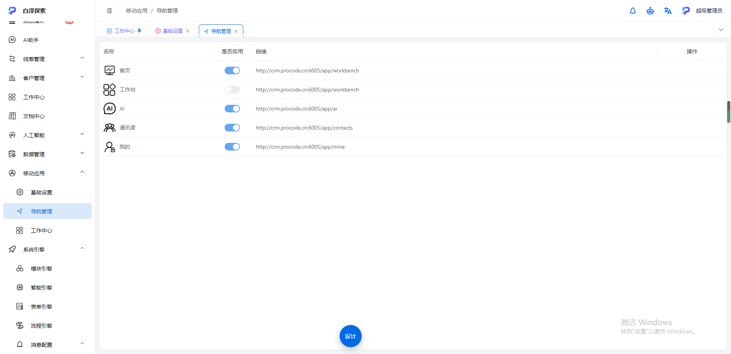The height and width of the screenshot is (354, 731).
Task: Click the 超级管理员 user name
Action: coord(709,11)
